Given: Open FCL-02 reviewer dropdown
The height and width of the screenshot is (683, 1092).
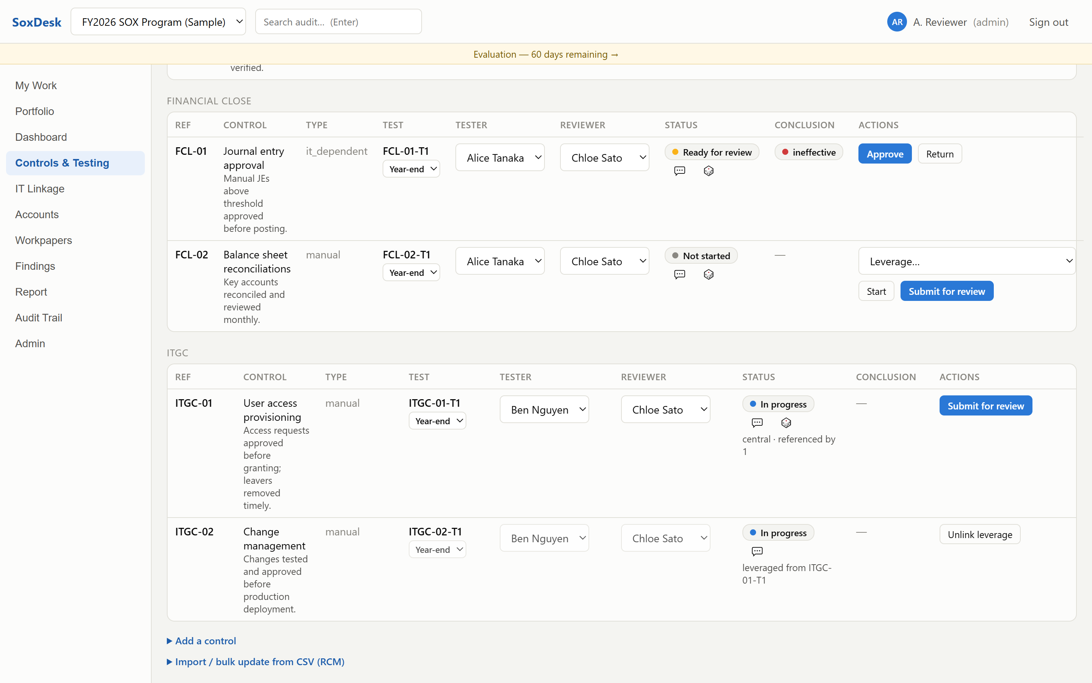Looking at the screenshot, I should click(x=605, y=261).
